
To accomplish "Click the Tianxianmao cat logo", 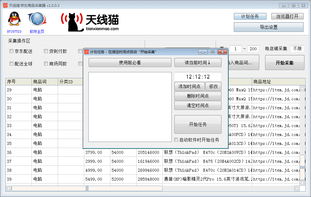I will pyautogui.click(x=90, y=22).
